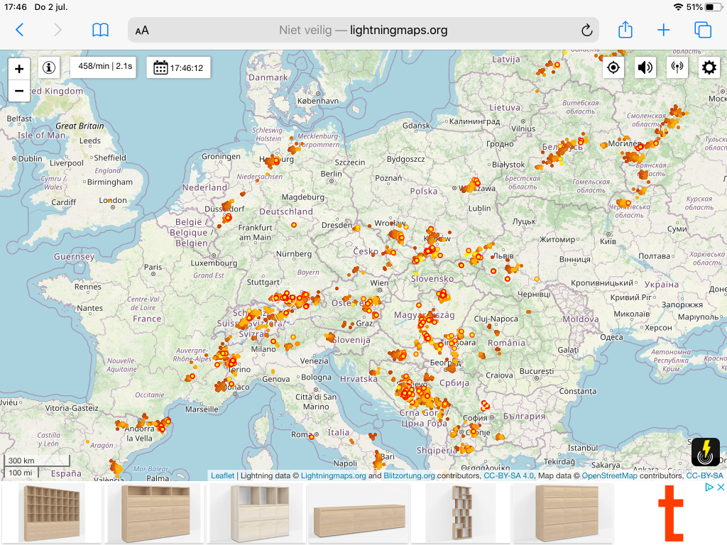The image size is (727, 545).
Task: Open map settings via the gear icon
Action: tap(709, 67)
